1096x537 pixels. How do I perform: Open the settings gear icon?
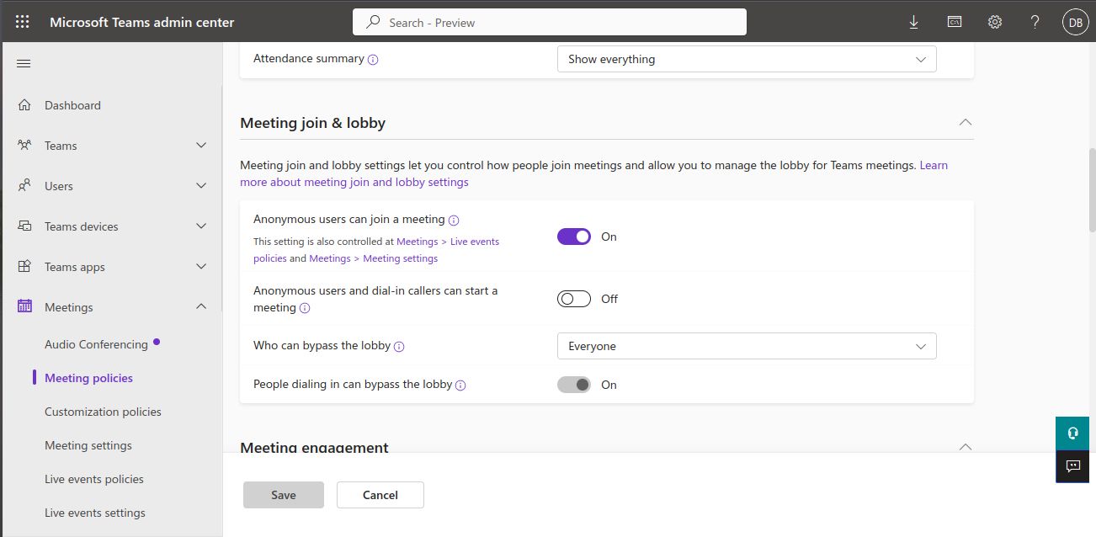pos(995,22)
